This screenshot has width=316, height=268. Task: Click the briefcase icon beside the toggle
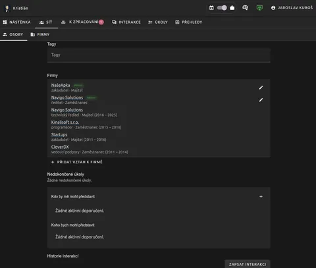232,8
